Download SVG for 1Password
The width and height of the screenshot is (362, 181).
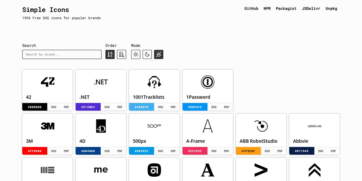[214, 107]
